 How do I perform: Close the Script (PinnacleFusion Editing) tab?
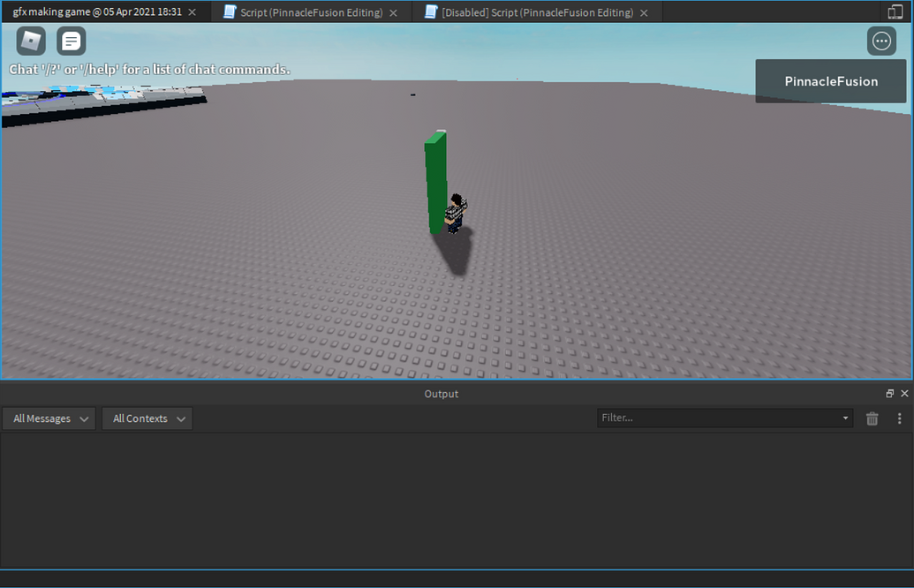[x=394, y=13]
